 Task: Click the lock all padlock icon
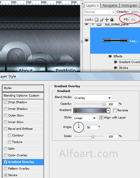tap(112, 20)
